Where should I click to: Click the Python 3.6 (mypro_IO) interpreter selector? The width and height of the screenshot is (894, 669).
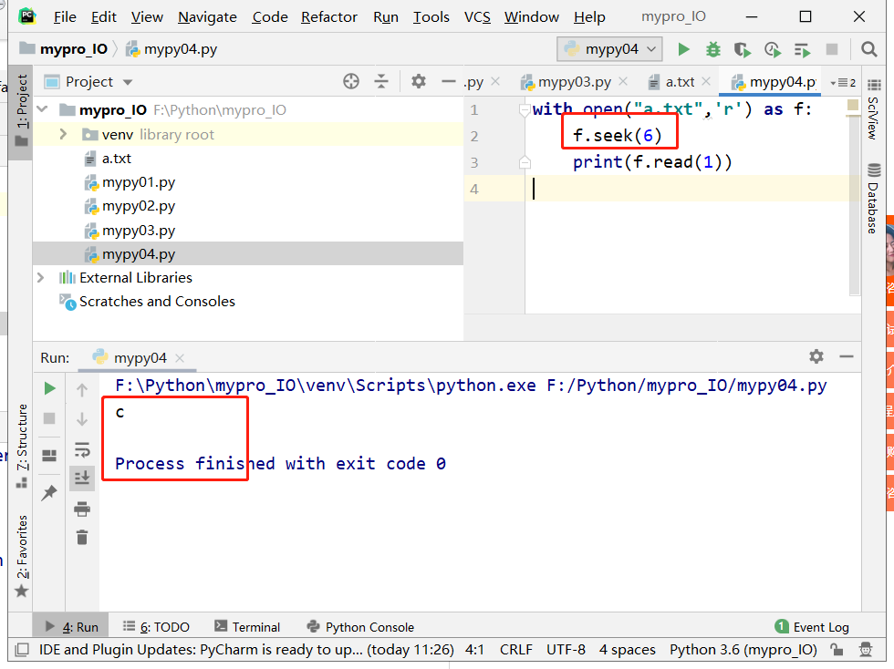[x=743, y=650]
